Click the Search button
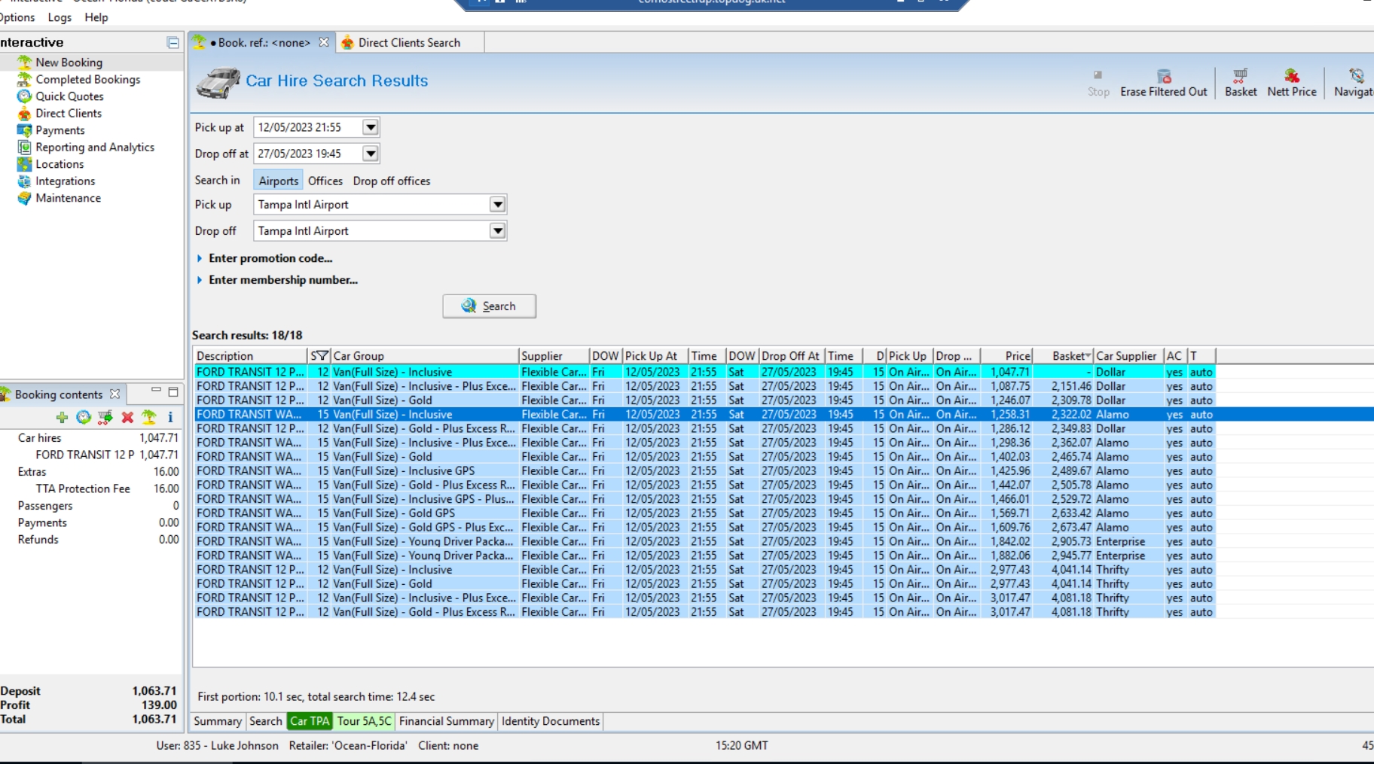Screen dimensions: 1374x764 click(x=489, y=306)
